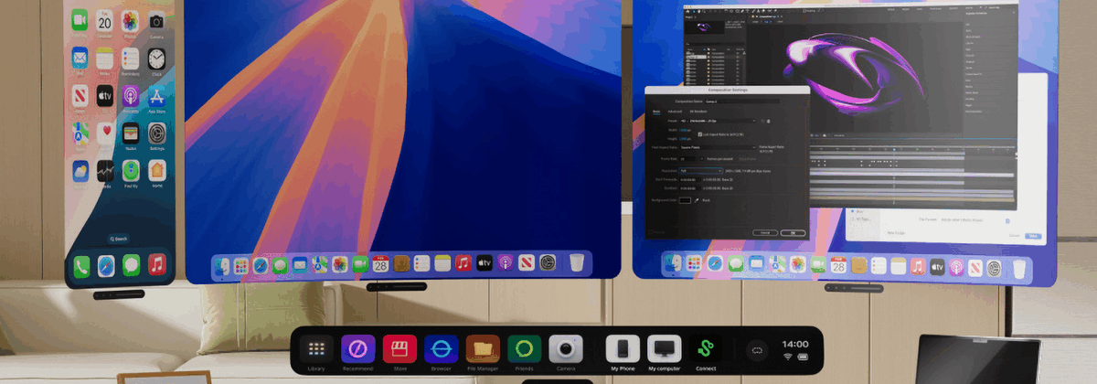1097x384 pixels.
Task: Open the Store app in launcher bar
Action: (x=399, y=348)
